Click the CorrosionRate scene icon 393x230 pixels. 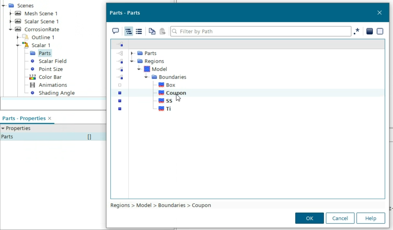point(18,29)
